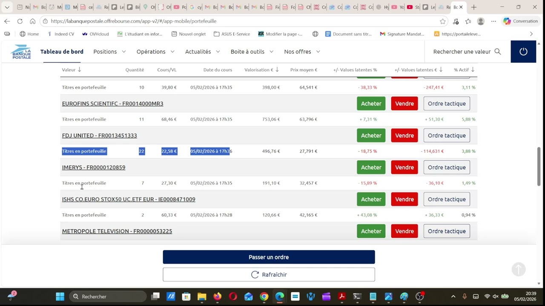Click the volume icon in system tray

tap(496, 297)
